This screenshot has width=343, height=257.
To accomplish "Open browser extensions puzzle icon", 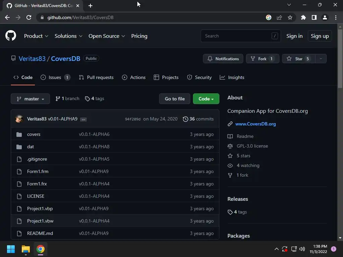I will coord(303,17).
